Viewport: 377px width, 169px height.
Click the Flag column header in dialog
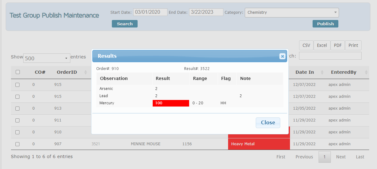click(226, 78)
